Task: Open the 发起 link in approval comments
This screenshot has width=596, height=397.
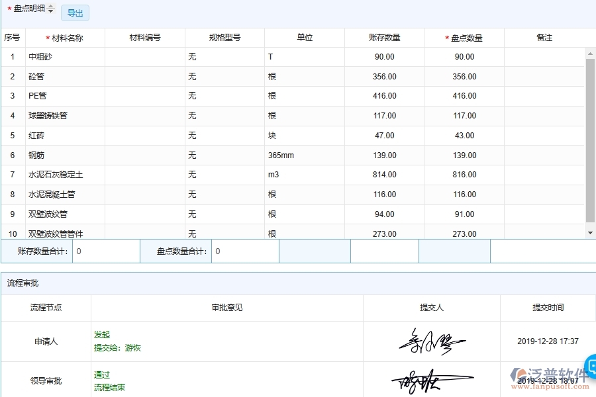Action: (x=101, y=334)
